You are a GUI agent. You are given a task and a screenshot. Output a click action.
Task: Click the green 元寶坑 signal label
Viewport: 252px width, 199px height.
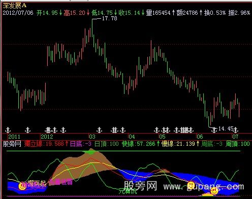pyautogui.click(x=128, y=191)
